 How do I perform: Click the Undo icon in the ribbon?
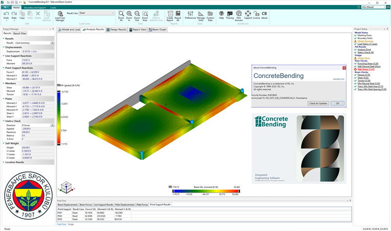tap(6, 14)
